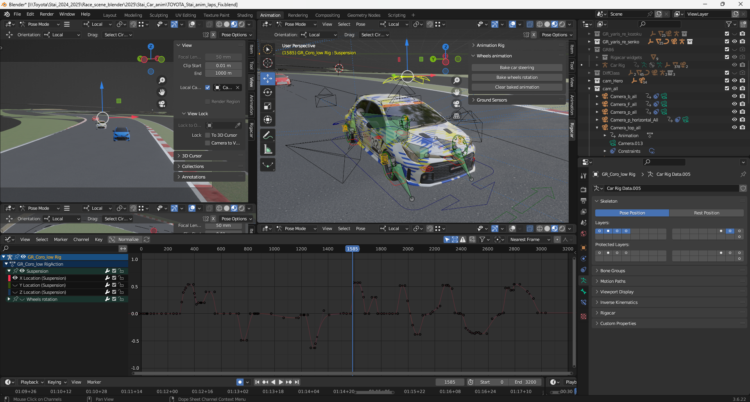Play the animation in reverse

click(273, 382)
